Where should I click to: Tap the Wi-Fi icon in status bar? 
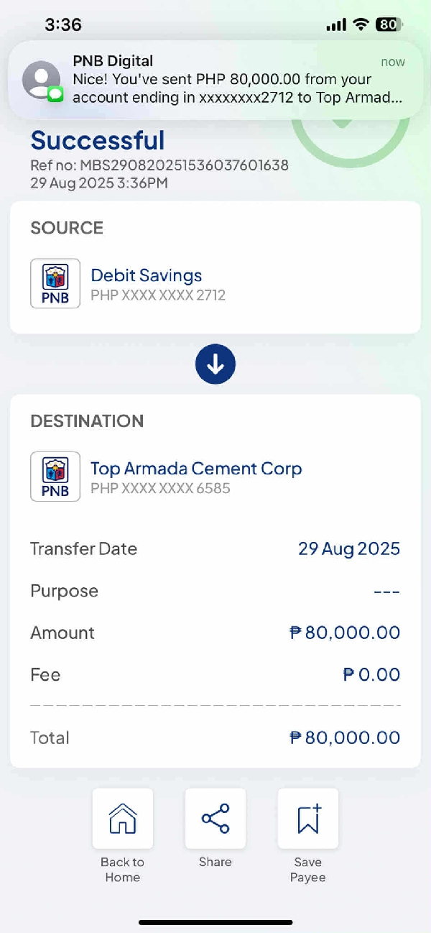pos(361,24)
